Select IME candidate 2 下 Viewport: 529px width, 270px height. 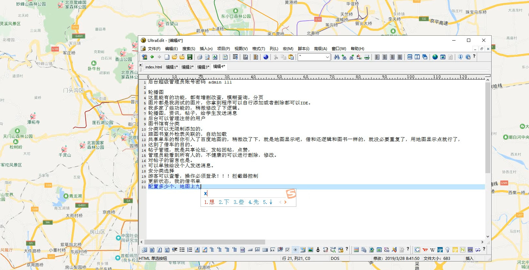224,202
